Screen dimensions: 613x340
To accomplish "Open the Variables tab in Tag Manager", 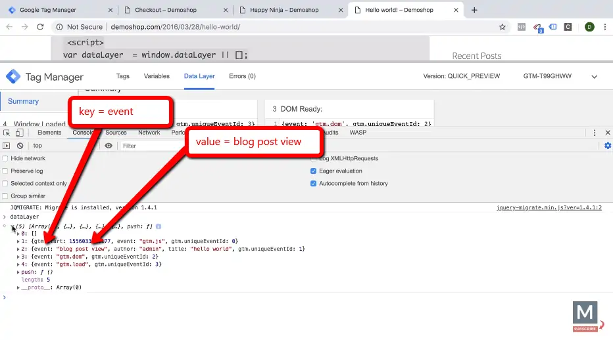I will coord(157,76).
